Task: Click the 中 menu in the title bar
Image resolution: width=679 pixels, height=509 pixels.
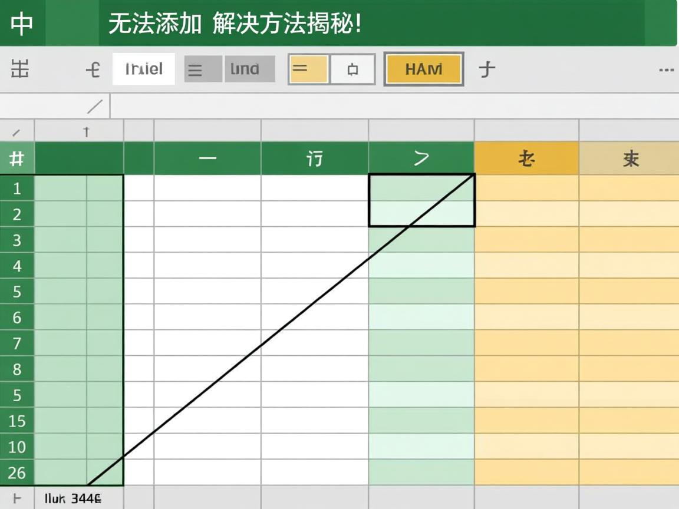Action: 22,24
